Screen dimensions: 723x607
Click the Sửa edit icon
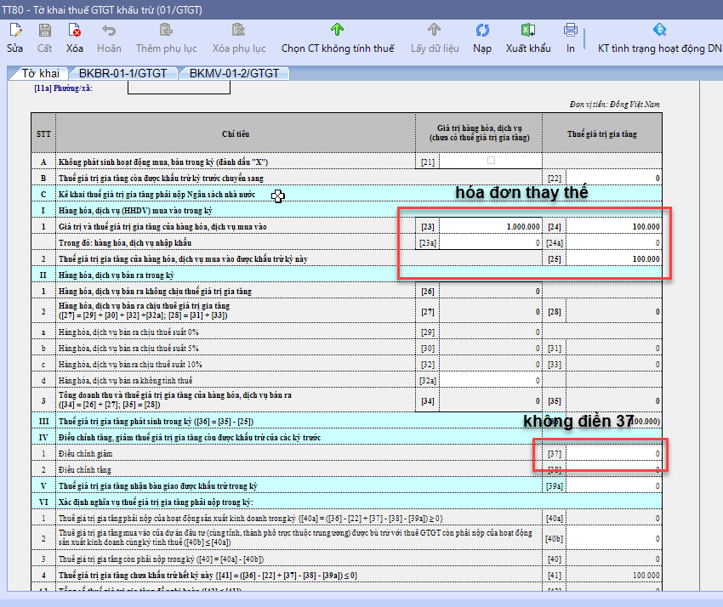[14, 31]
